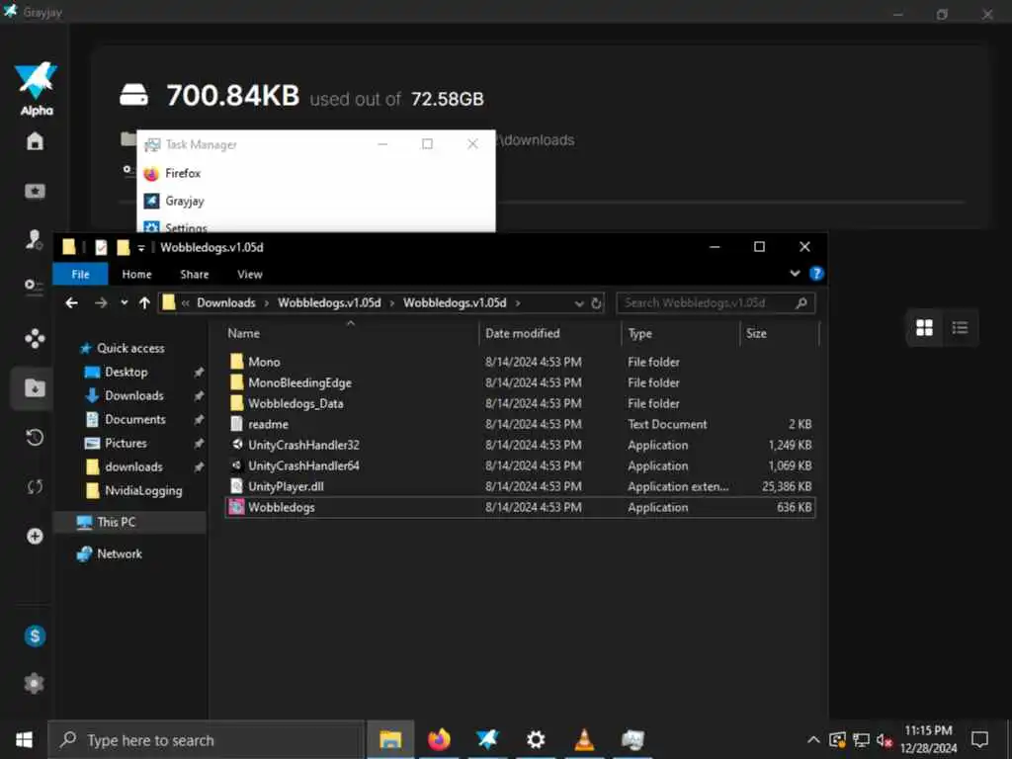Switch Grayjay downloads to list view

pyautogui.click(x=960, y=328)
